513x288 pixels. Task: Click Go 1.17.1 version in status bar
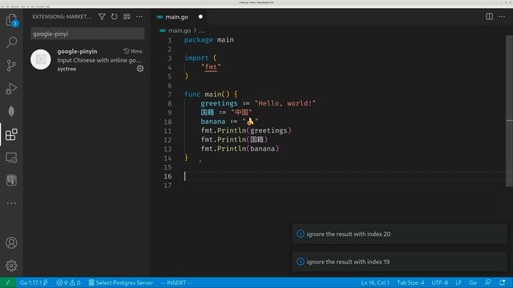pyautogui.click(x=34, y=282)
